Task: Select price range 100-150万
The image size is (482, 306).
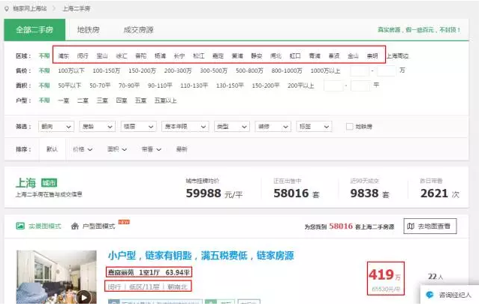Action: (x=107, y=70)
